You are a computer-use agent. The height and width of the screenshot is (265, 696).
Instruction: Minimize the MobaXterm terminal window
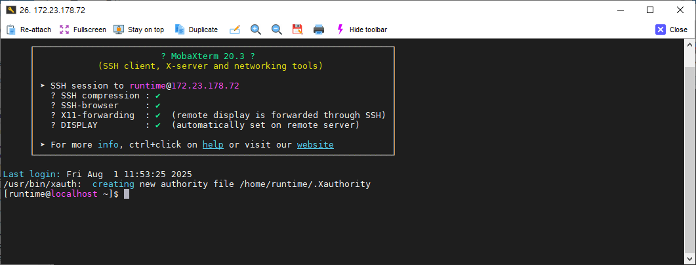click(620, 10)
